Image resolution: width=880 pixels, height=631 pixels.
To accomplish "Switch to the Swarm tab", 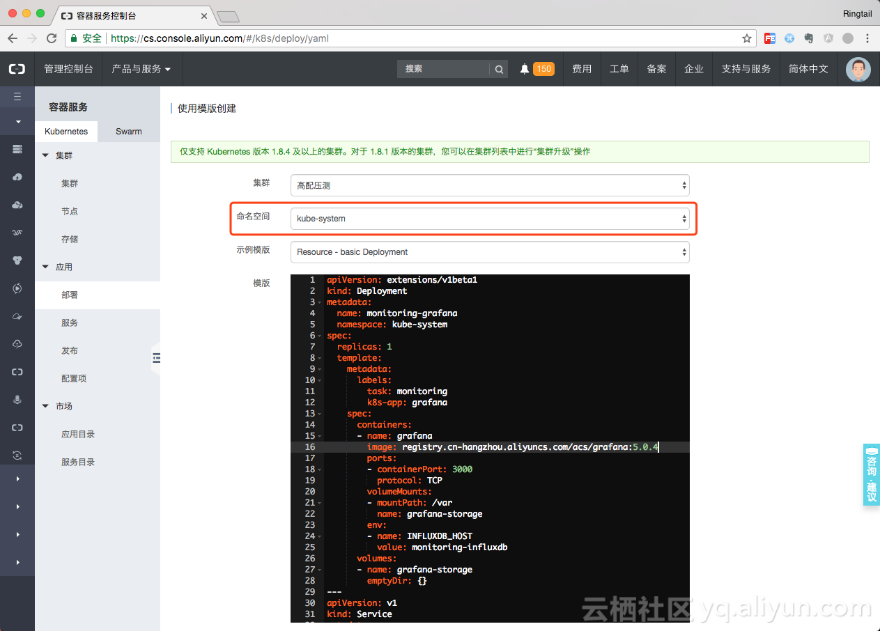I will click(129, 131).
